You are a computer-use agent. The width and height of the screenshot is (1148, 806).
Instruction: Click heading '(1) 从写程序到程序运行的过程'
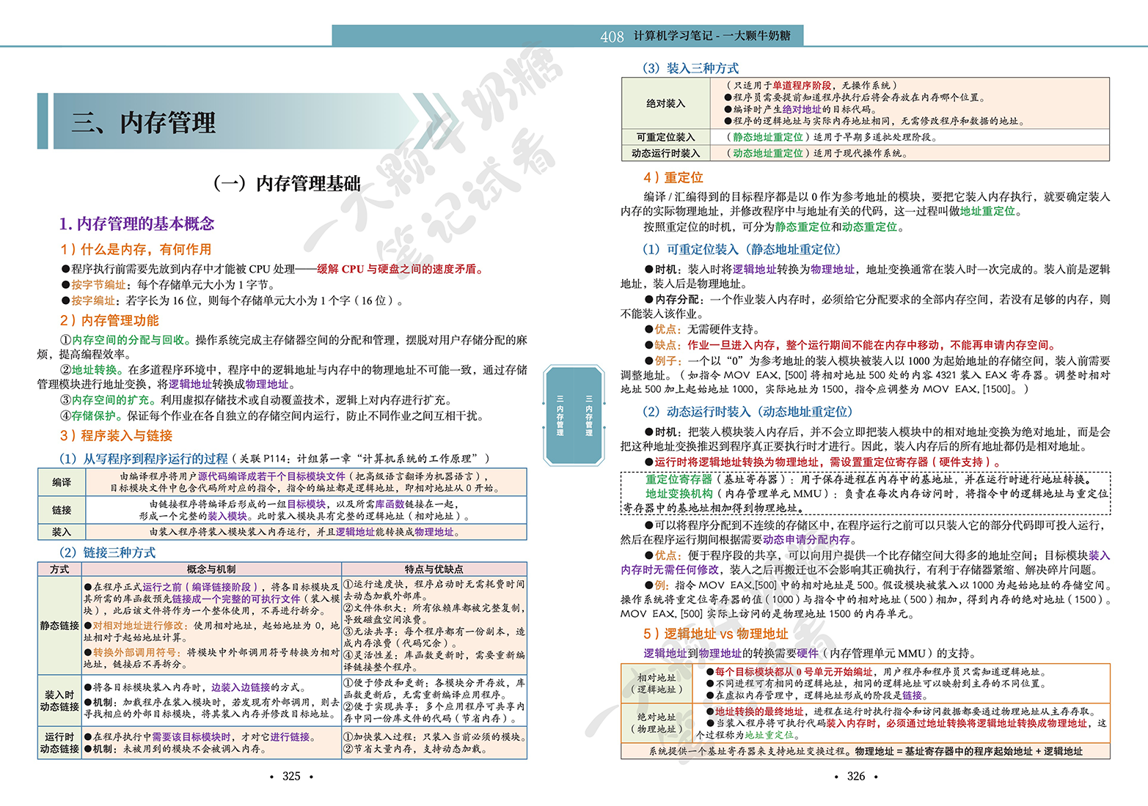[144, 459]
